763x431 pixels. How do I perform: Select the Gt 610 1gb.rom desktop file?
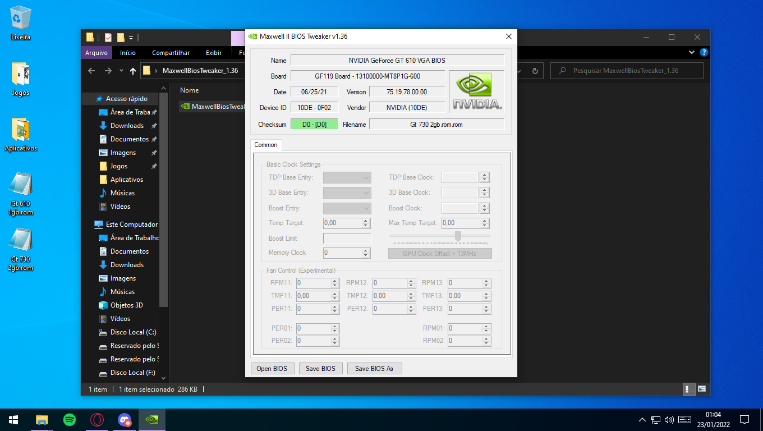click(21, 194)
